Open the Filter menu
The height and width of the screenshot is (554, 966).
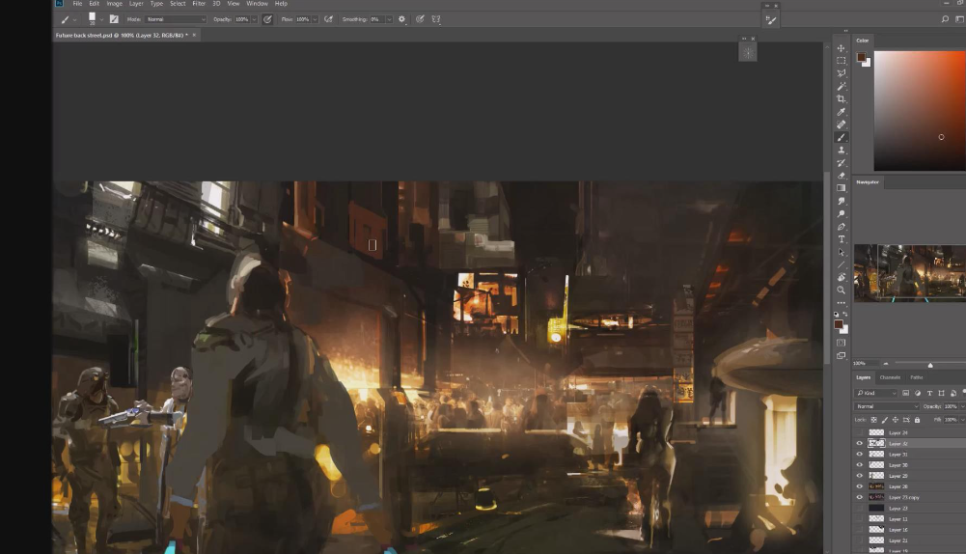point(199,4)
